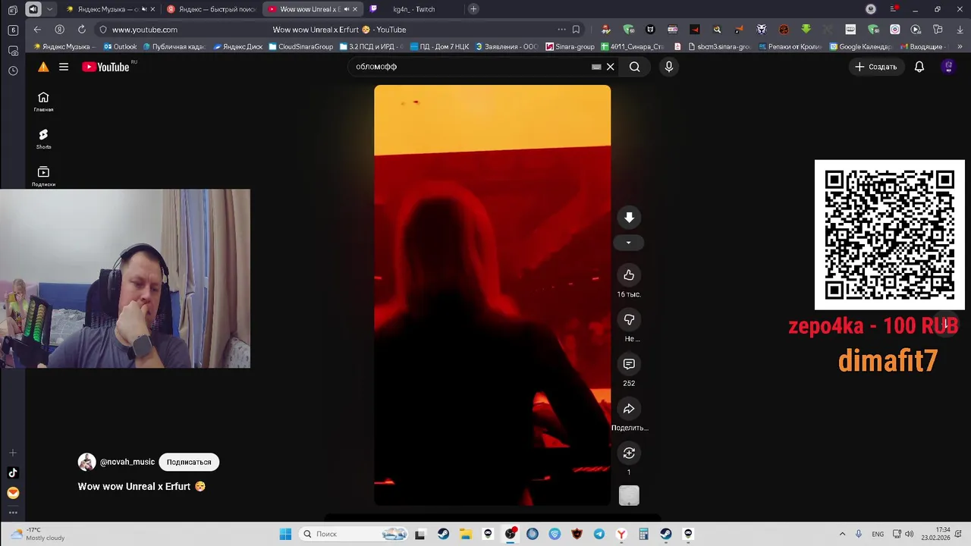971x546 pixels.
Task: Open the clock showing 17:34
Action: [x=935, y=534]
